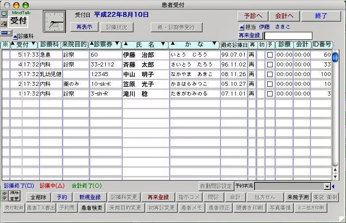The image size is (346, 223).
Task: Click 初再診変更 button
Action: coord(161,208)
